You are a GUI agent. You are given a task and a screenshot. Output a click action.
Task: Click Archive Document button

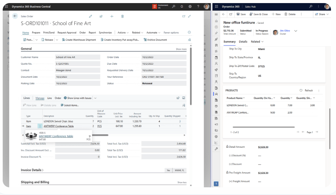155,40
